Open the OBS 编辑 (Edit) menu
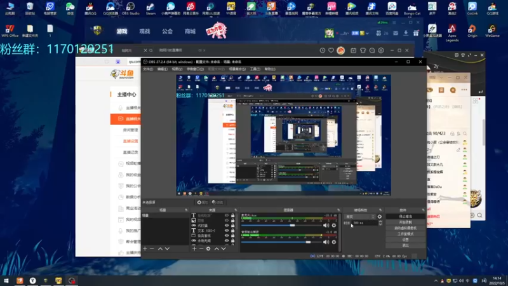The height and width of the screenshot is (286, 508). [163, 69]
